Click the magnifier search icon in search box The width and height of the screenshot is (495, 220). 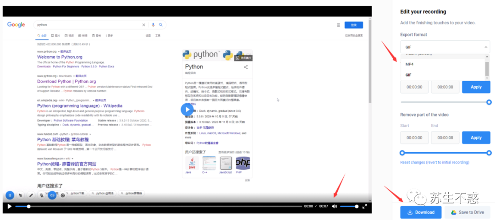click(161, 25)
